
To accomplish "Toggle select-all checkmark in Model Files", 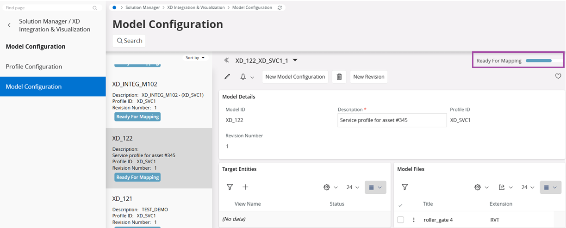I will 400,204.
